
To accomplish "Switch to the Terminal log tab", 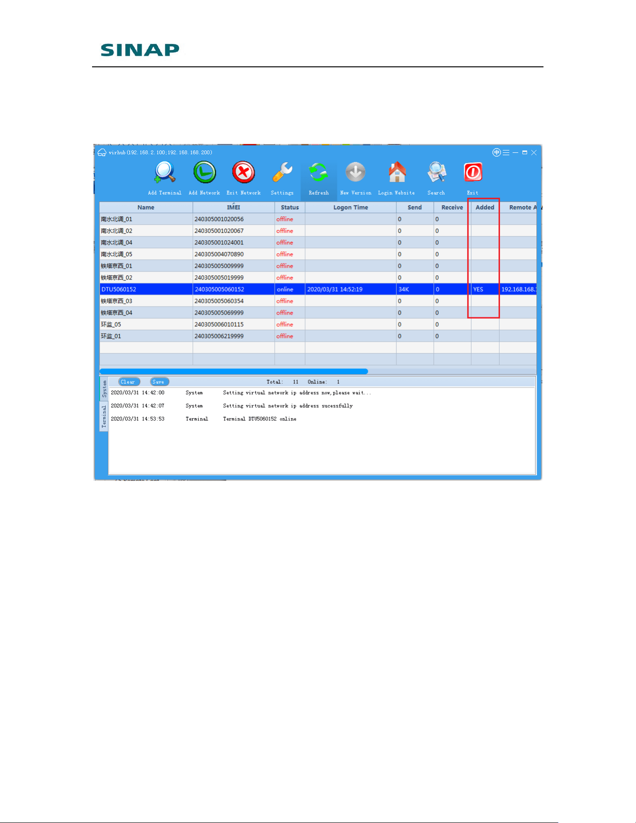I will coord(104,416).
